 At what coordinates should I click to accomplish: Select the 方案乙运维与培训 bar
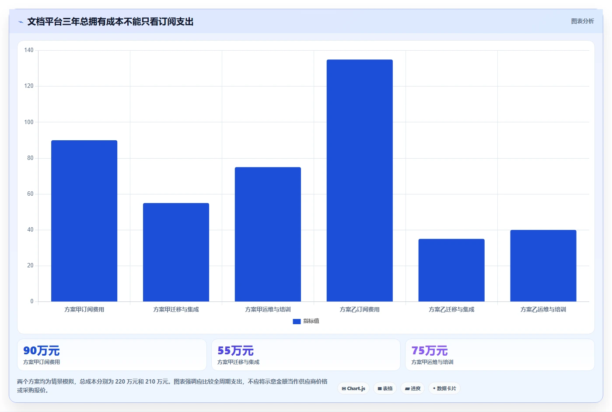point(543,266)
